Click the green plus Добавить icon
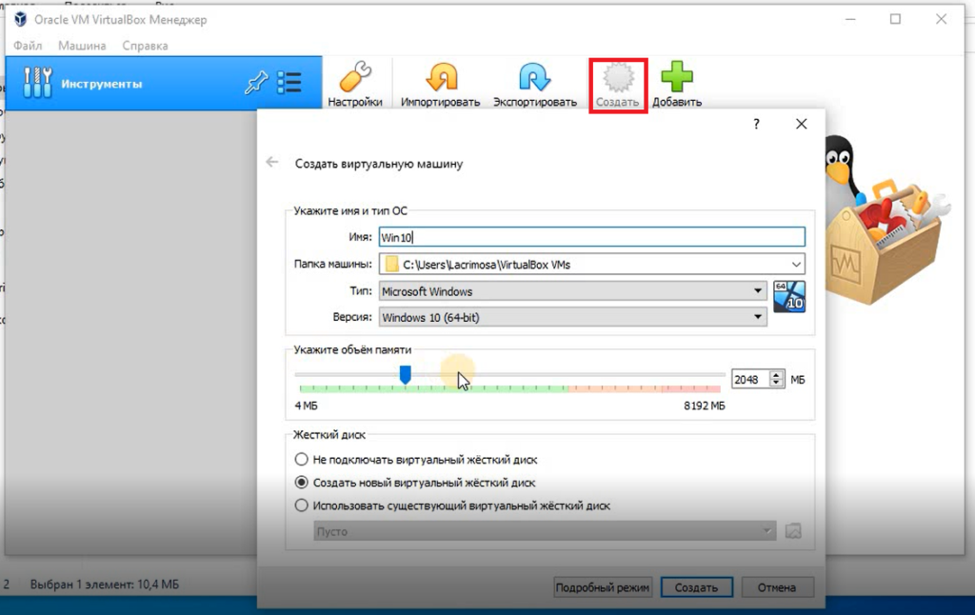975x615 pixels. coord(677,76)
